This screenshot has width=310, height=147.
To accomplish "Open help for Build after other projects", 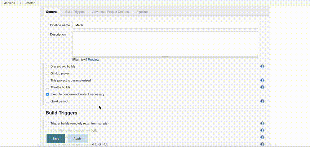I will pos(262,131).
